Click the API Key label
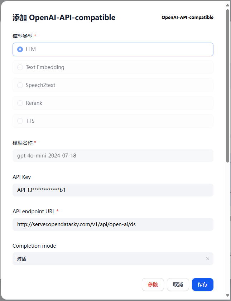The width and height of the screenshot is (231, 301). [22, 177]
